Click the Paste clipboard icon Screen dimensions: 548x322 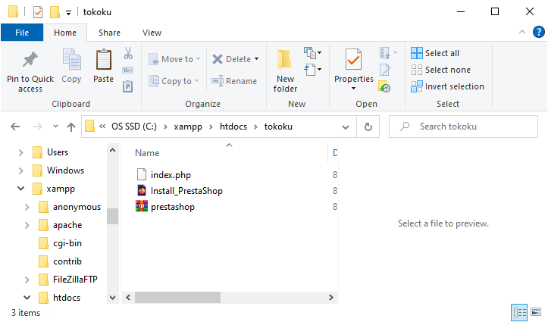[x=103, y=61]
